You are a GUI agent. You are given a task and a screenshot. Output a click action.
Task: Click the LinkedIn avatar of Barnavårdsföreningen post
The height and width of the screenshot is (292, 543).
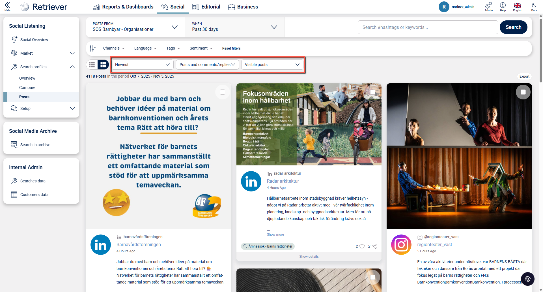pos(101,245)
